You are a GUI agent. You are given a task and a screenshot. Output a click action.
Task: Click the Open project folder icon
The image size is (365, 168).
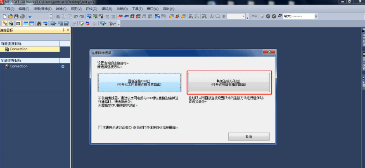coord(10,16)
